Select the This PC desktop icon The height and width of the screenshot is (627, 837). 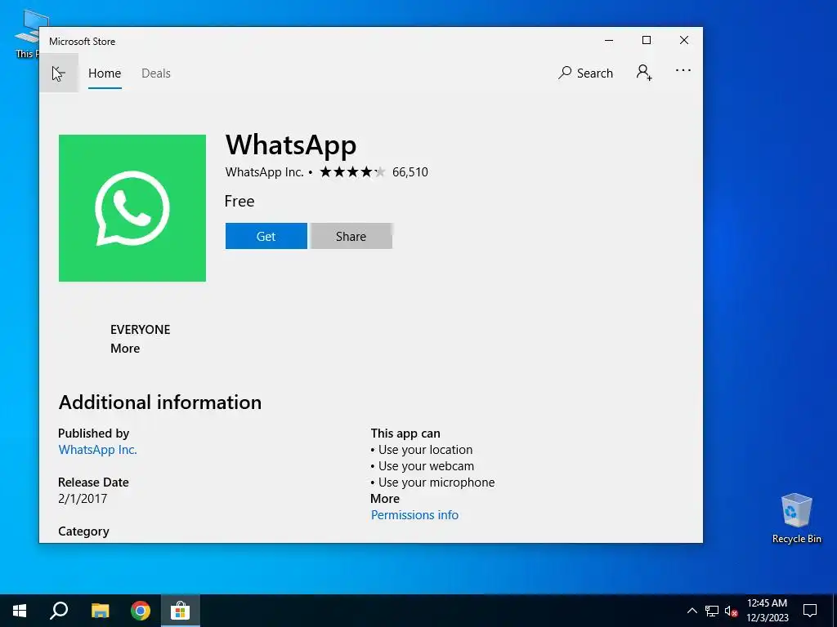[28, 33]
